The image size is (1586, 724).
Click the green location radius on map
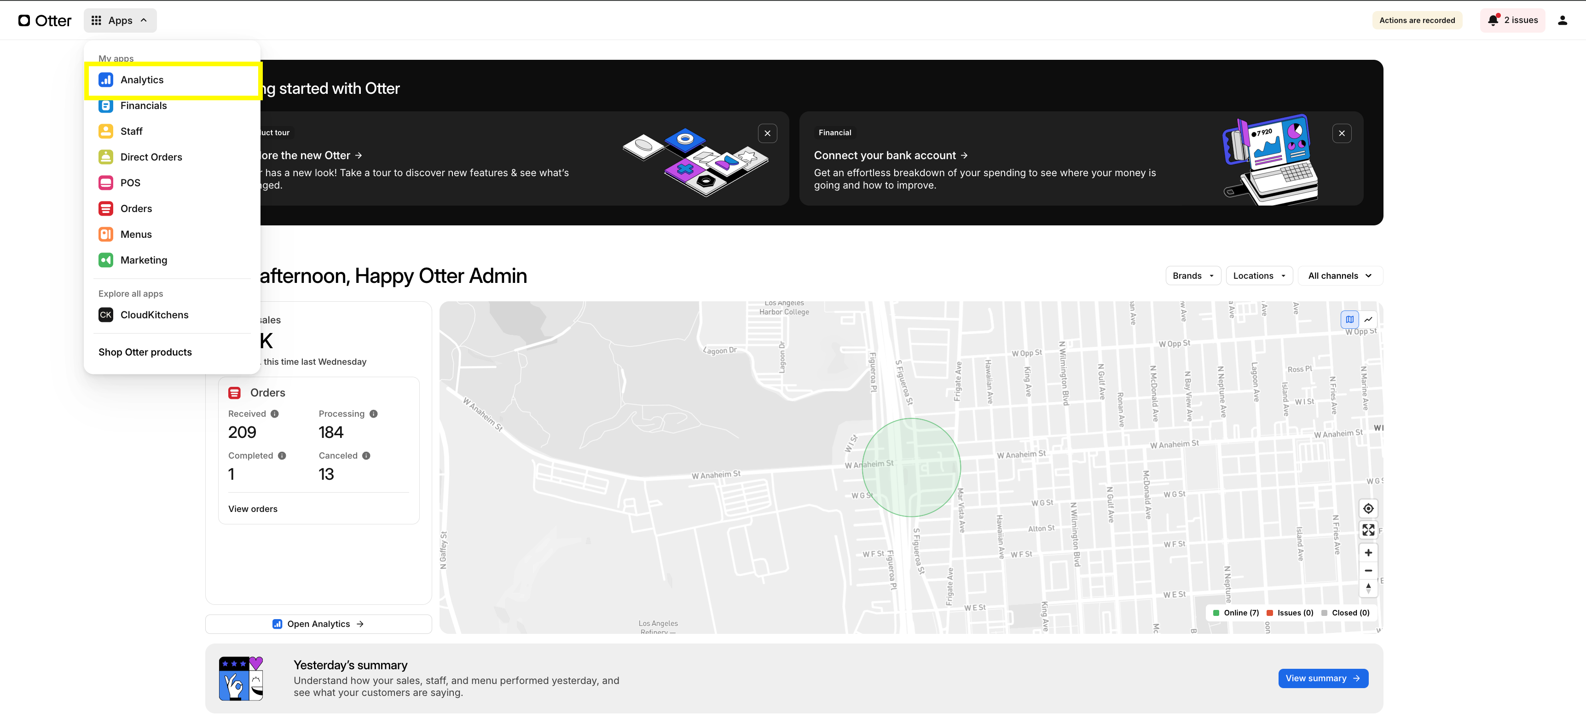911,467
